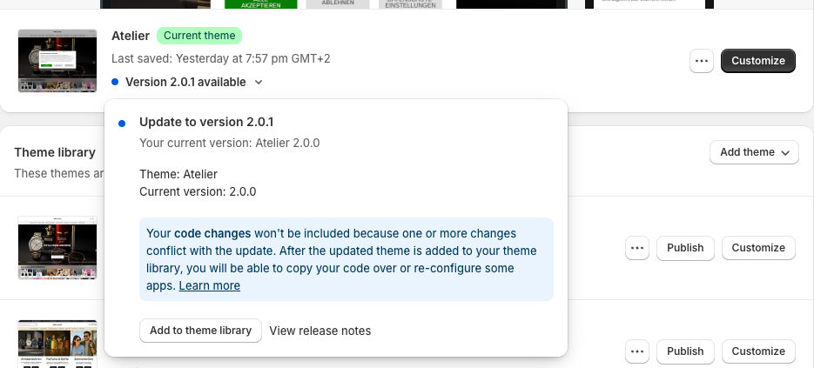The width and height of the screenshot is (814, 368).
Task: Publish the second theme in the library
Action: (685, 351)
